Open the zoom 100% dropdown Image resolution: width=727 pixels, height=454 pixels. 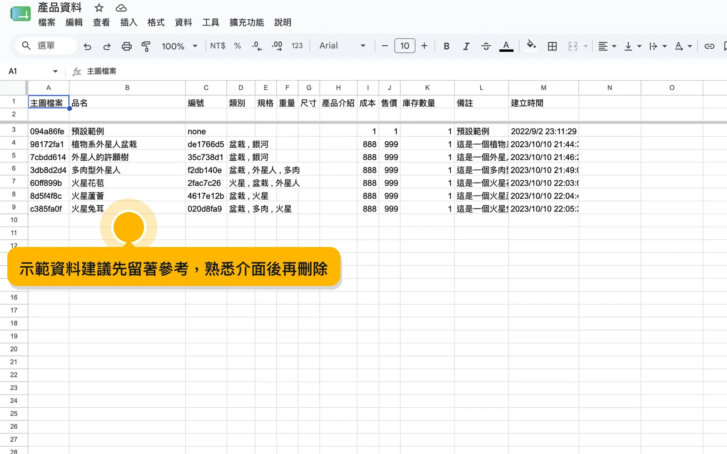[x=180, y=46]
